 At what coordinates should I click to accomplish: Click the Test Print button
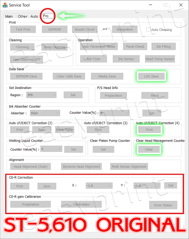pyautogui.click(x=23, y=29)
